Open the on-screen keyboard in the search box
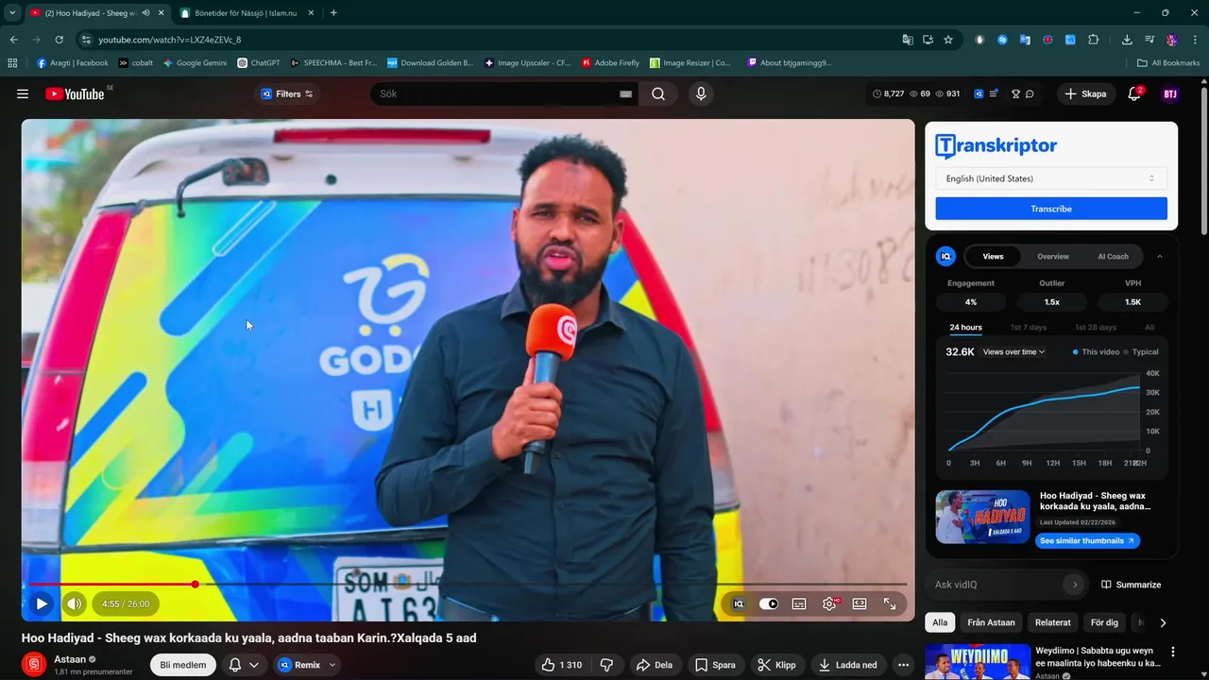 (625, 93)
